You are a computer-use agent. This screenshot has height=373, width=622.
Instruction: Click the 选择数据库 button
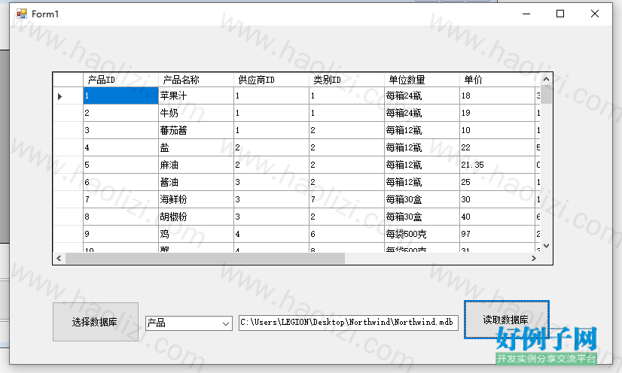coord(96,322)
